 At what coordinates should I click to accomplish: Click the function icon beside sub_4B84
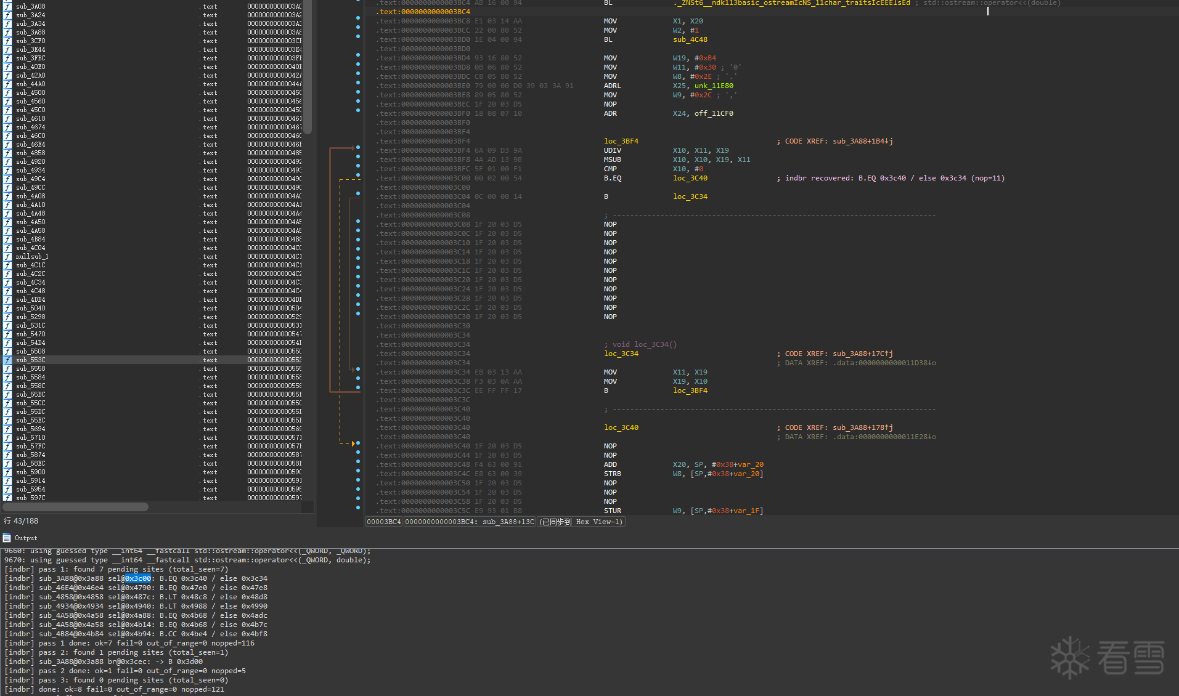click(8, 239)
